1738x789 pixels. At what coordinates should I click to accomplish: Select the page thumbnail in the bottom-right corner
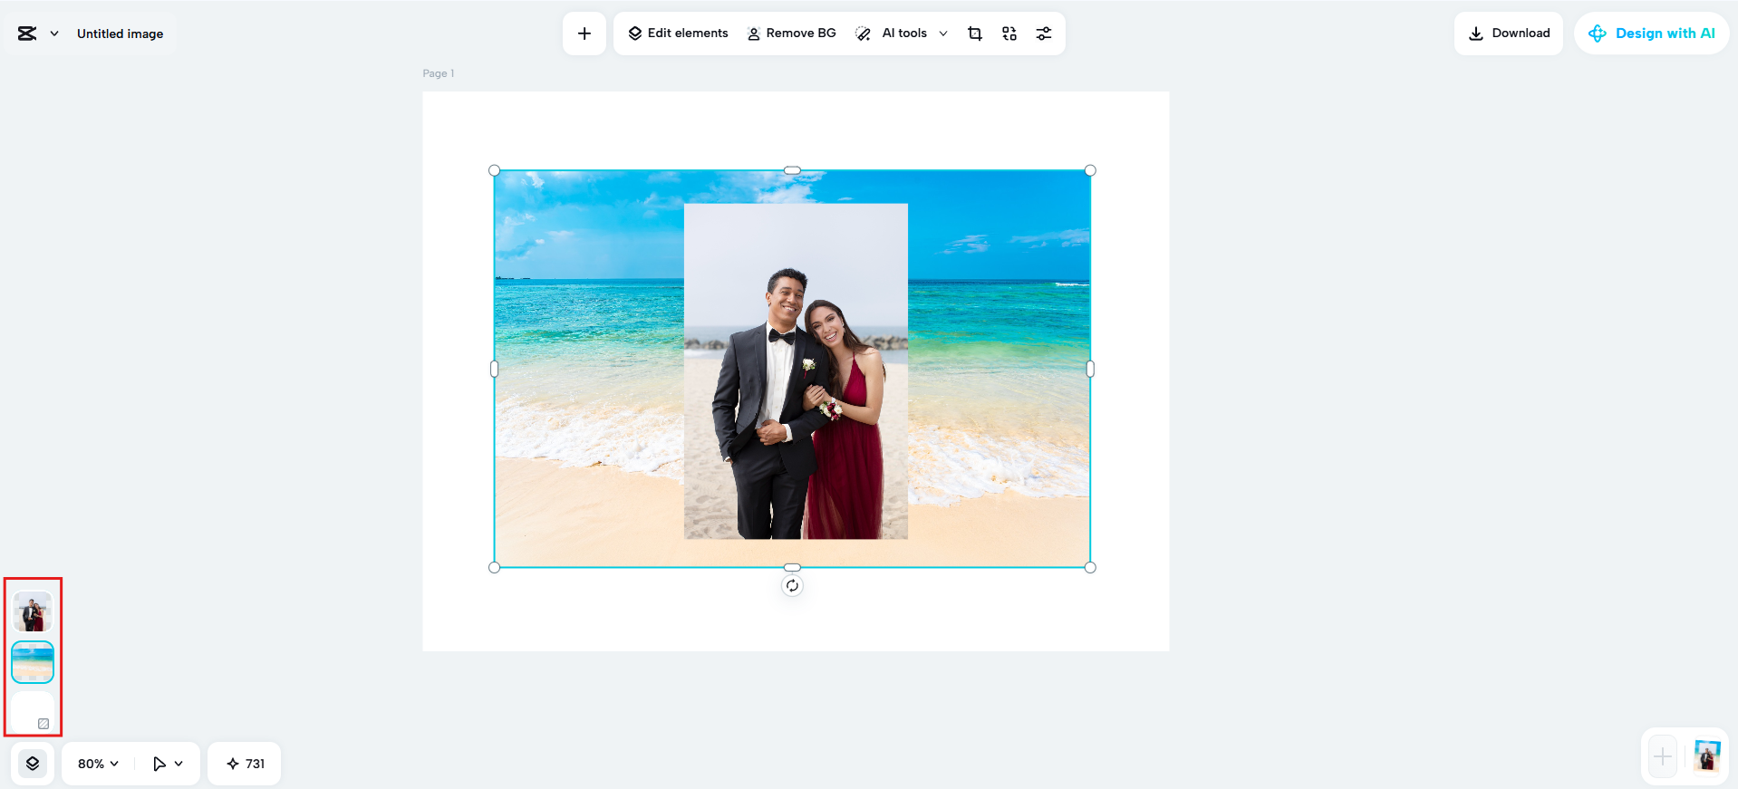click(1707, 756)
